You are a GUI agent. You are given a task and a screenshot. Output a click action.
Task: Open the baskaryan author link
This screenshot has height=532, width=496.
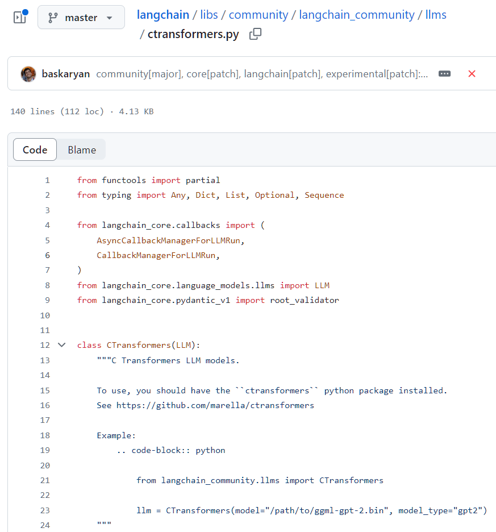coord(66,74)
